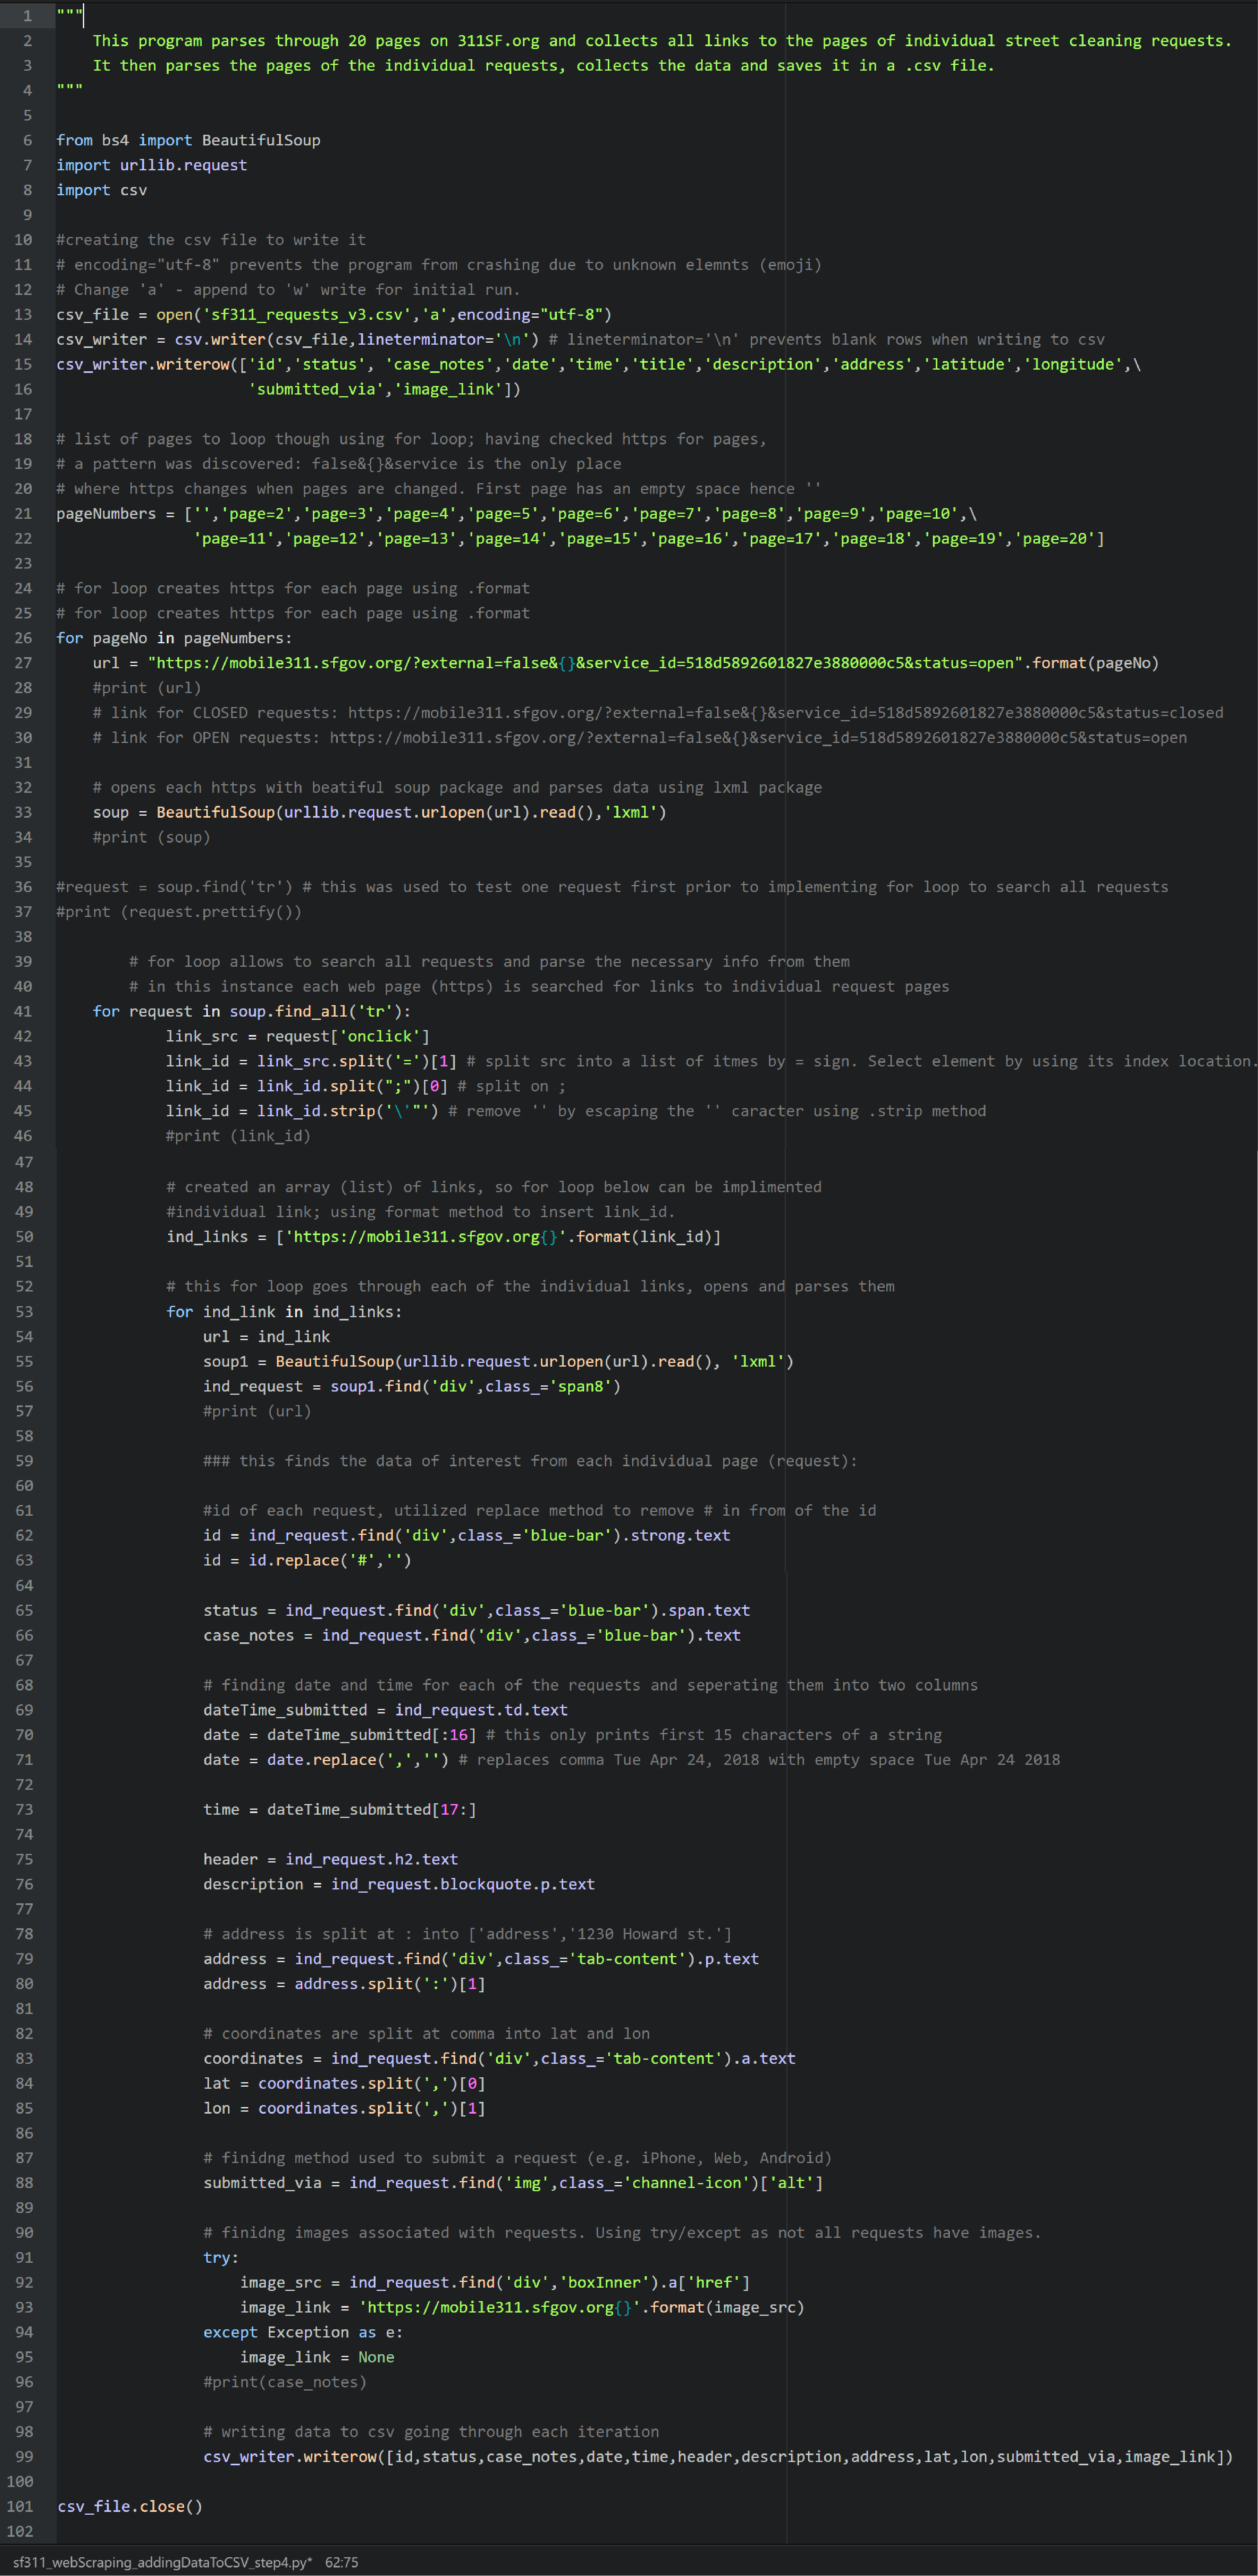
Task: Click the 'None' value on line 95
Action: click(x=376, y=2357)
